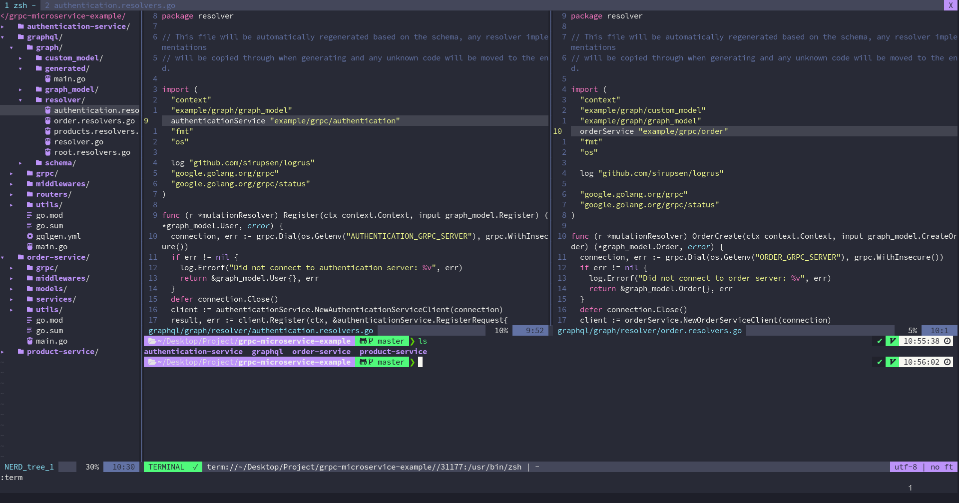Click the file icon of graphql go.mod

(30, 215)
